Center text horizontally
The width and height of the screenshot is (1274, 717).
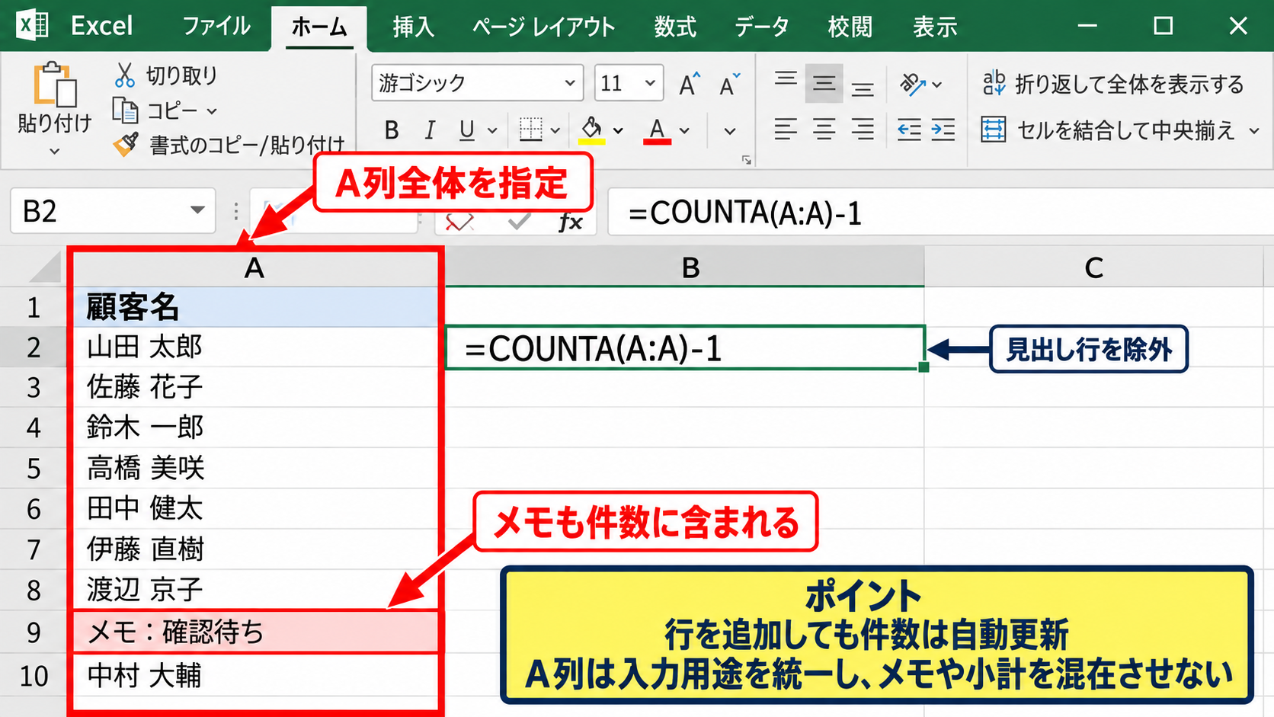824,130
